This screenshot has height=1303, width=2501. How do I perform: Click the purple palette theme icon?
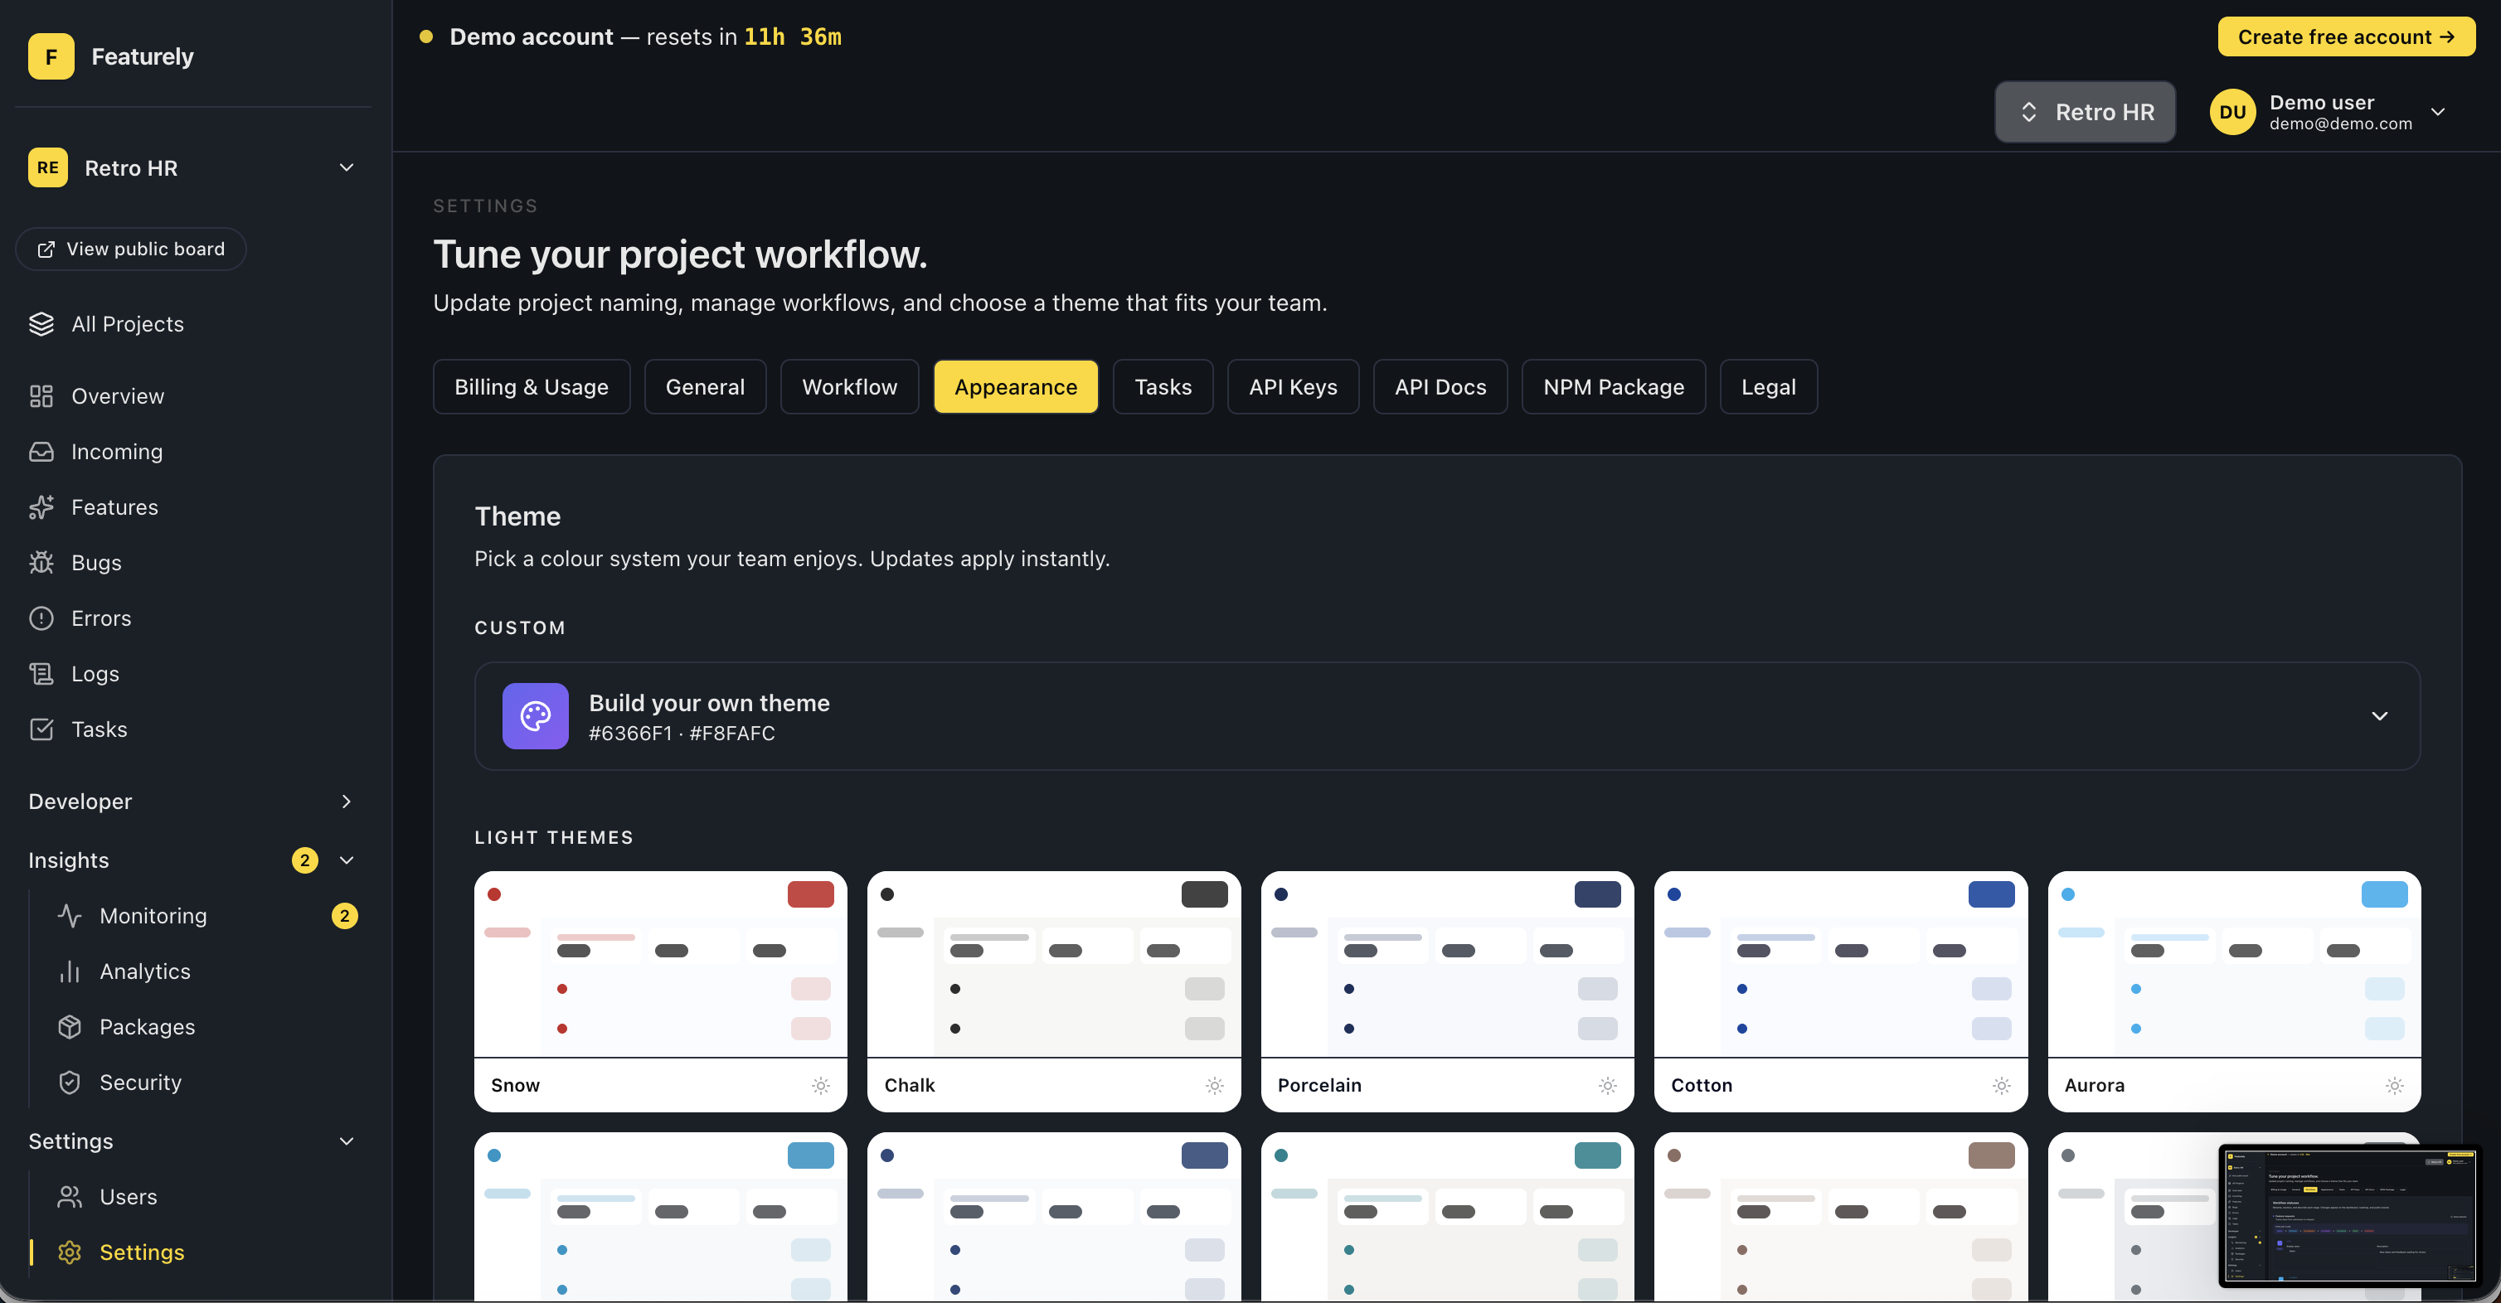[535, 716]
